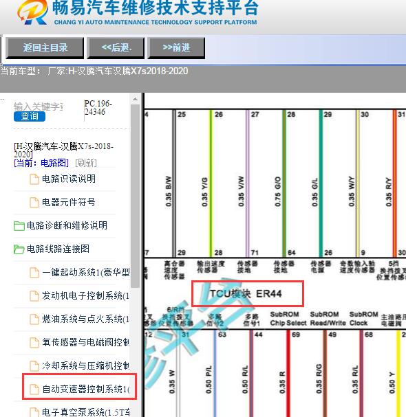
Task: Click the 畅易 logo icon in header
Action: point(32,12)
